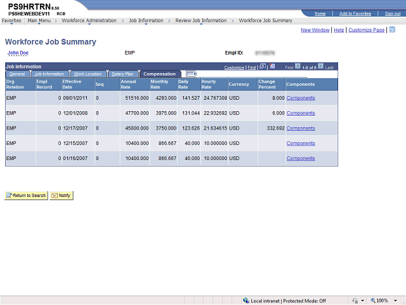Click the internet security zone globe icon
406x305 pixels.
click(246, 301)
